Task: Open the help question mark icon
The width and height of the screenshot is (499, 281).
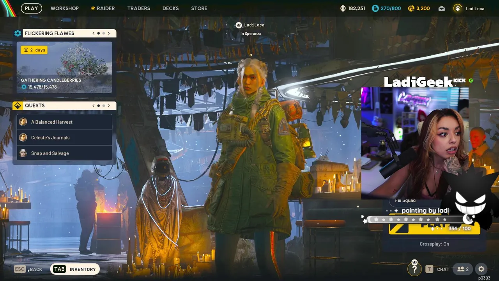Action: [414, 269]
